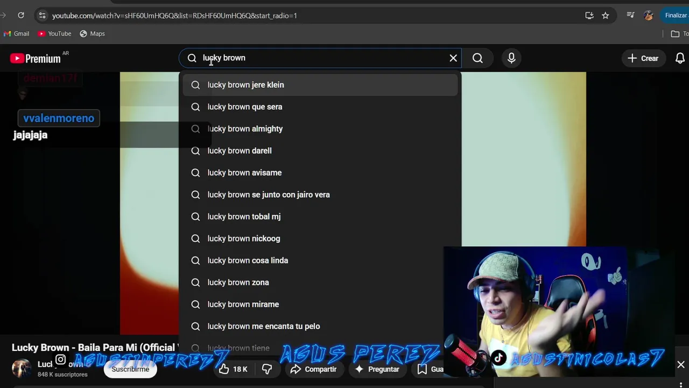Click the browser address bar URL
The width and height of the screenshot is (689, 388).
click(x=174, y=16)
